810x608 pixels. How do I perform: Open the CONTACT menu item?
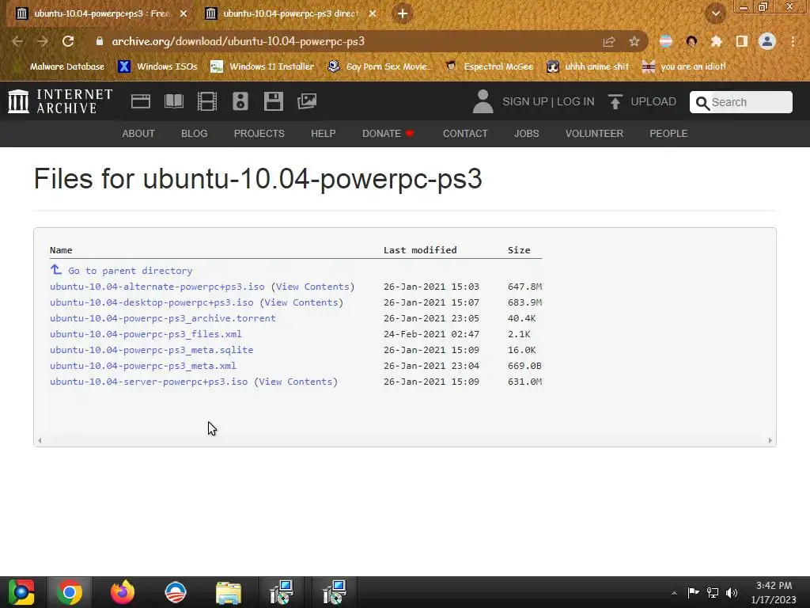click(x=465, y=133)
